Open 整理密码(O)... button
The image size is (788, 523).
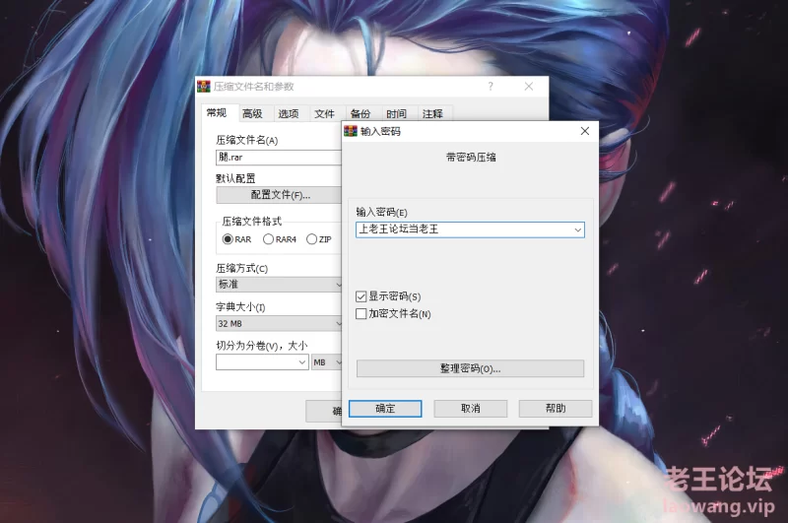[x=471, y=368]
